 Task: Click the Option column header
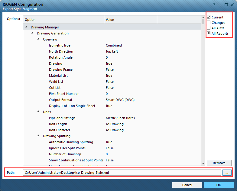[x=63, y=20]
